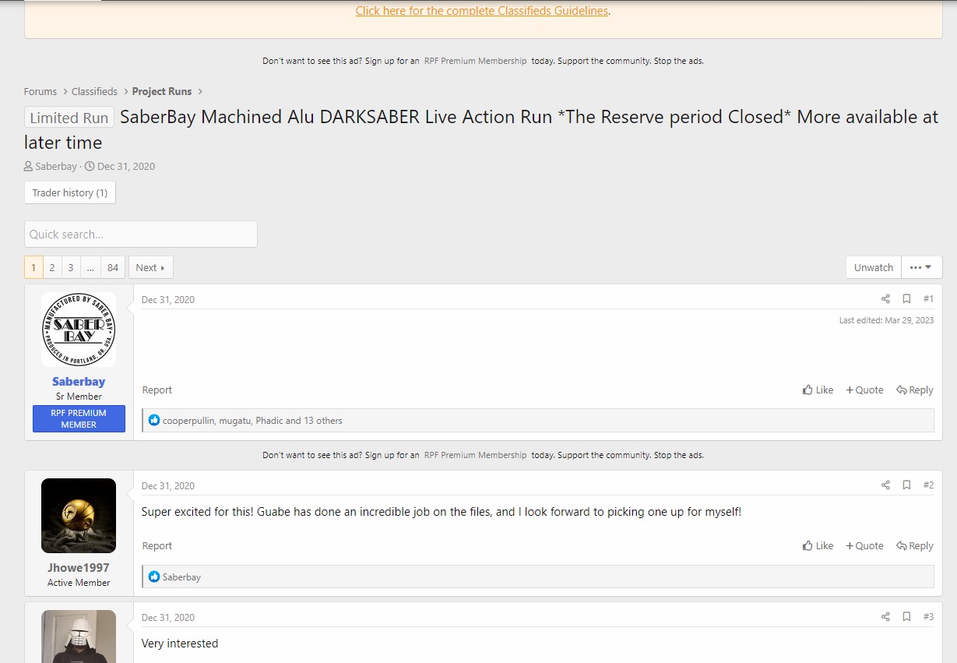Open Jhowe1997 username

79,568
